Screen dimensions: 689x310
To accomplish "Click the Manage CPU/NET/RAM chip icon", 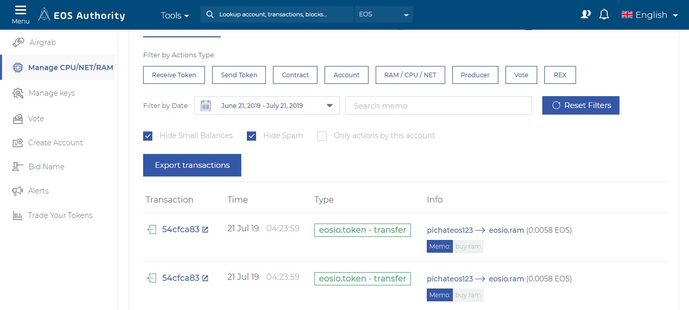I will tap(18, 68).
